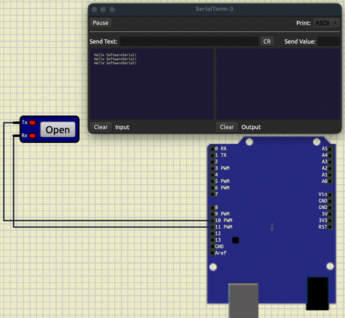
Task: Click the SerialTerm-3 window title bar
Action: pos(213,9)
